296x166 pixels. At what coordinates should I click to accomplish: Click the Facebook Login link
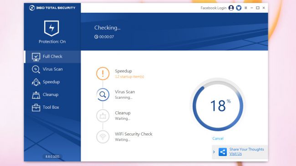coord(213,8)
